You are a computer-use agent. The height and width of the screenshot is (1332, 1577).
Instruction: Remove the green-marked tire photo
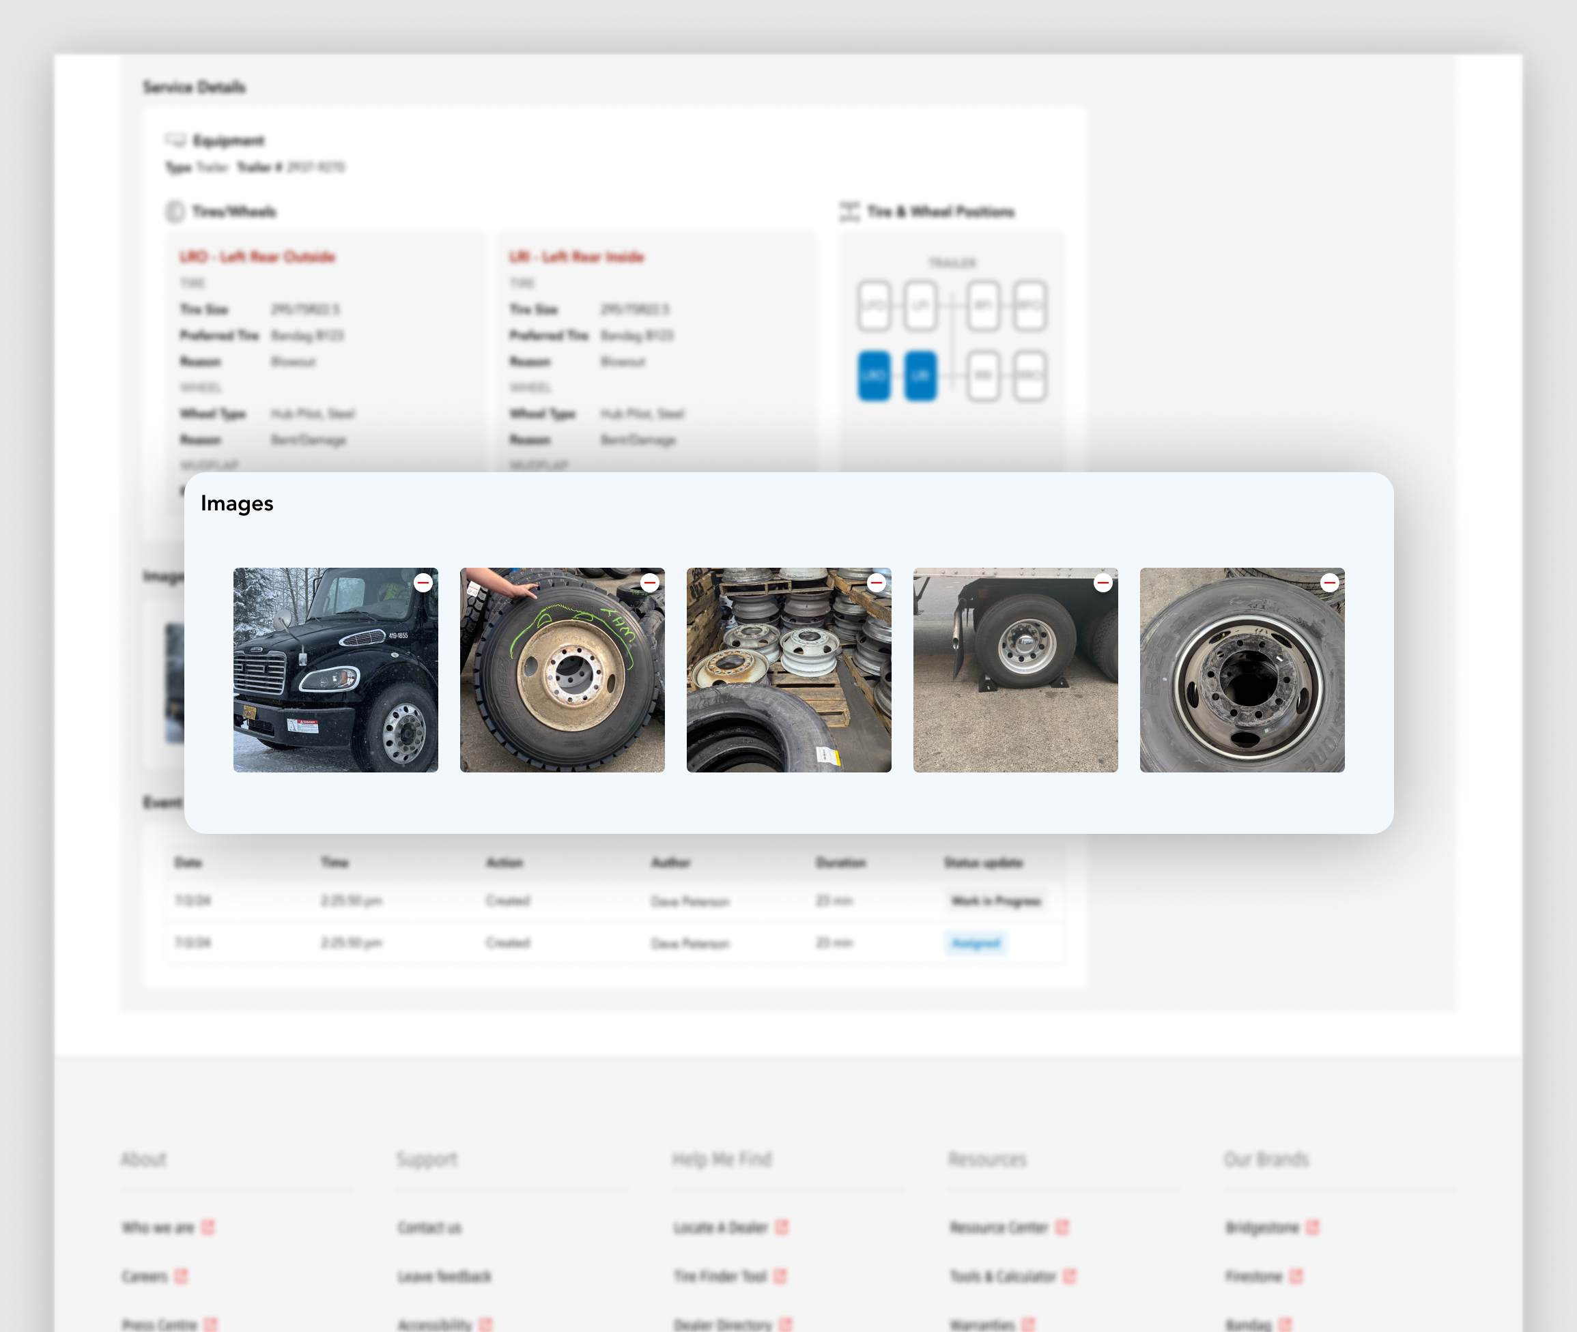(x=649, y=582)
